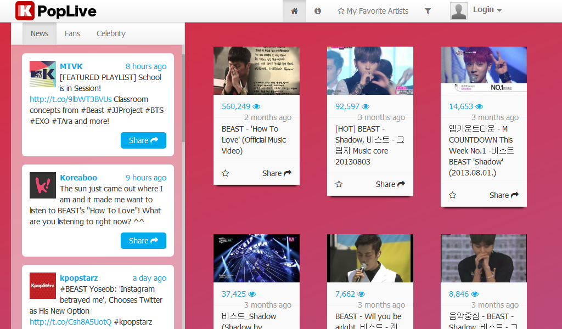
Task: Click the 92,597 view count
Action: [347, 106]
